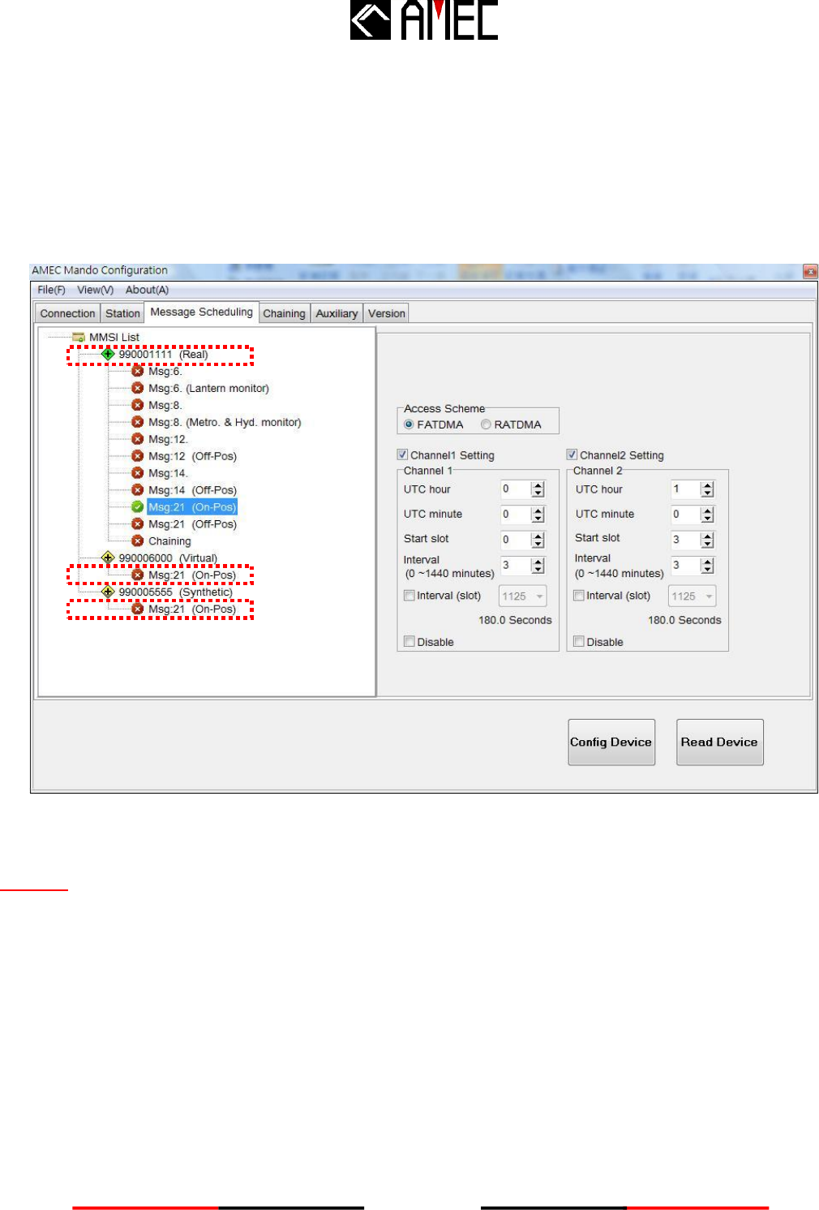Click Channel 1 Interval minutes input field
The height and width of the screenshot is (1210, 819).
tap(516, 566)
